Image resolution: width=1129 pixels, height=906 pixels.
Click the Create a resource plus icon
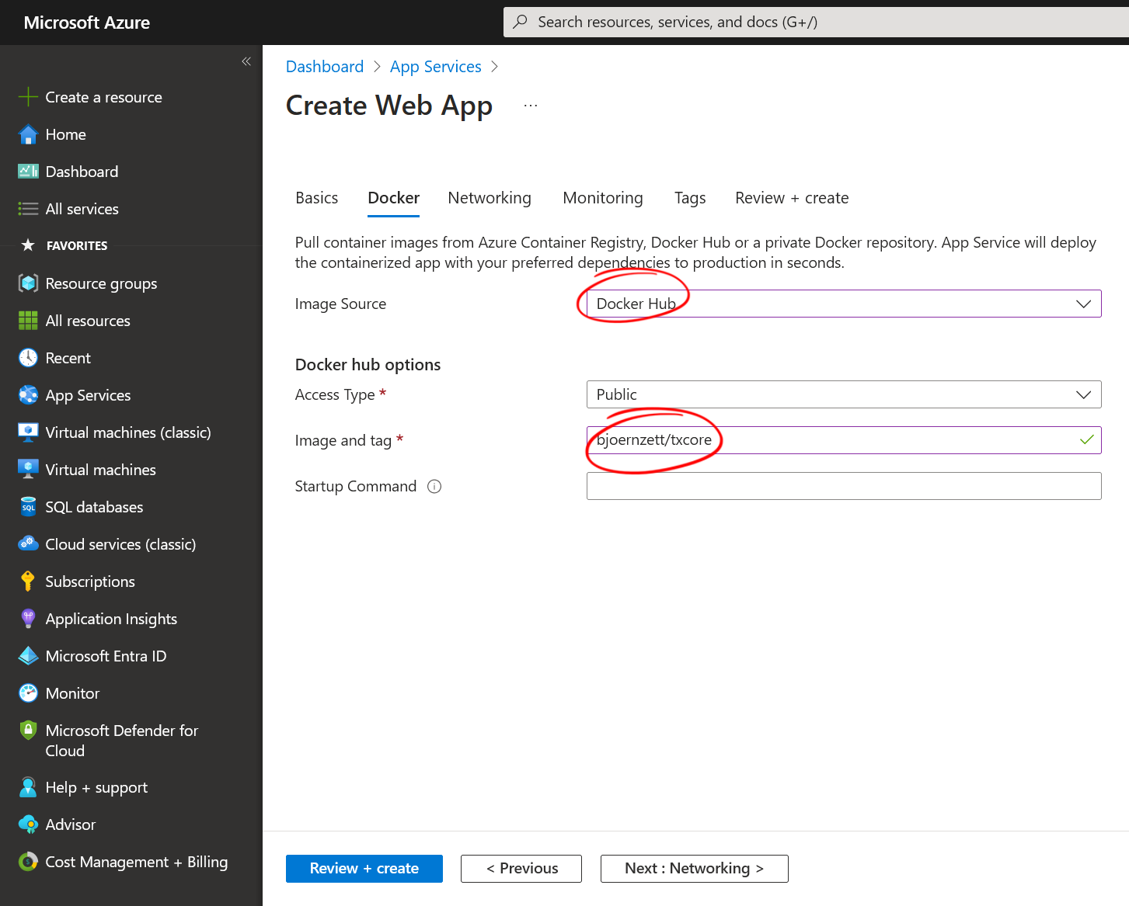[x=28, y=97]
